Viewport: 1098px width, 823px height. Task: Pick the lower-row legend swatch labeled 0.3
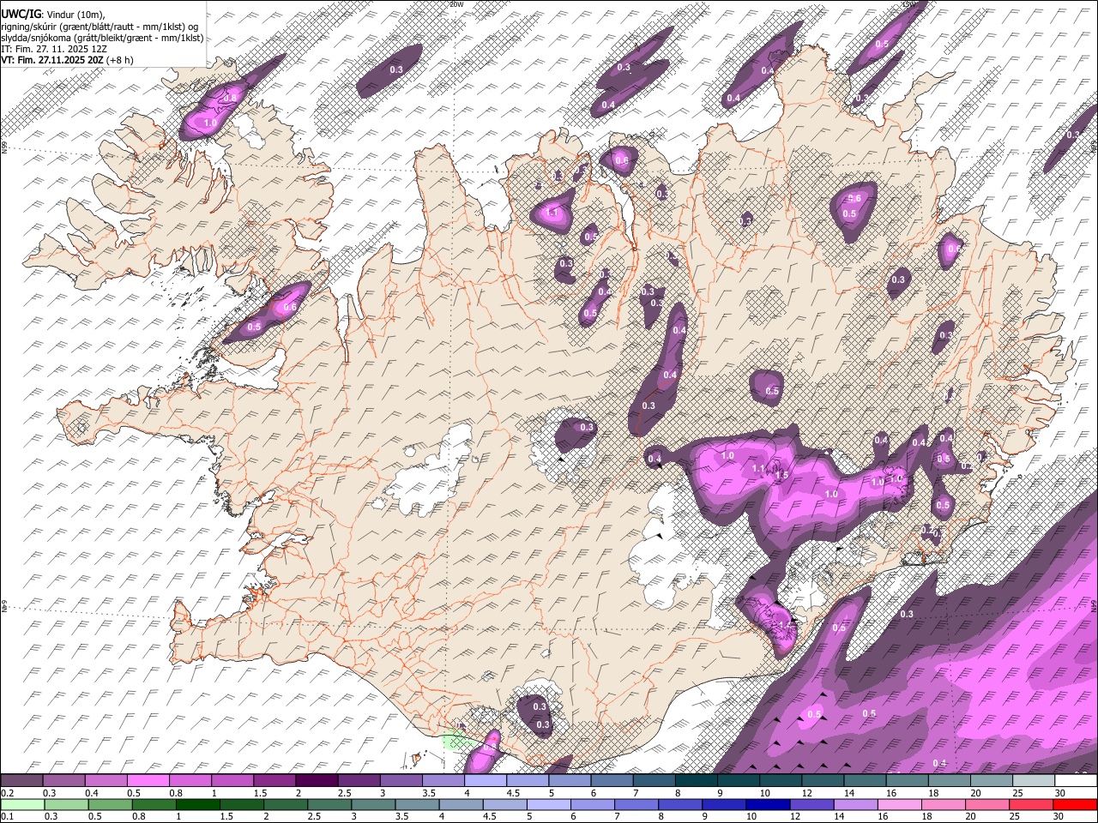pyautogui.click(x=66, y=805)
